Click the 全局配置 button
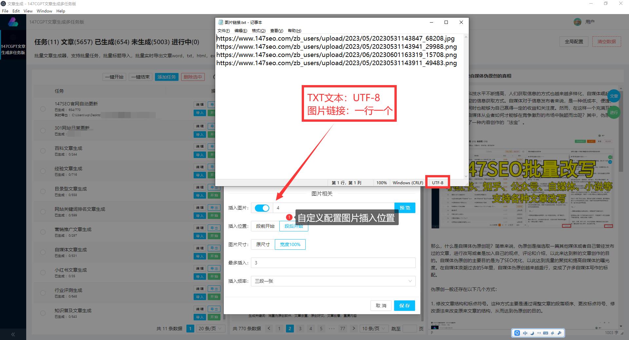 (x=574, y=42)
